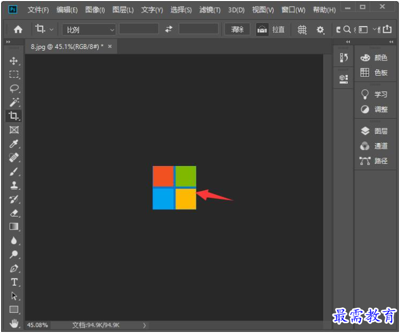400x333 pixels.
Task: Click the crop width input field
Action: (139, 29)
